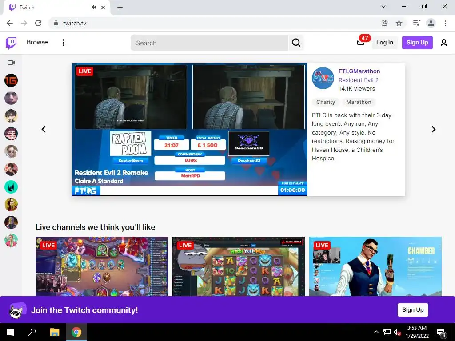Bookmark this page with the star icon
This screenshot has width=455, height=341.
pos(399,23)
